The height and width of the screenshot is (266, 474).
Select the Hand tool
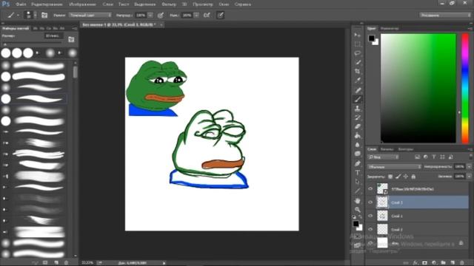[358, 200]
